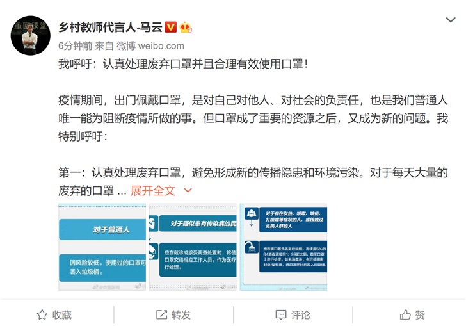This screenshot has width=466, height=326.
Task: Click the username 乡村教师代言人-马云
Action: (110, 27)
